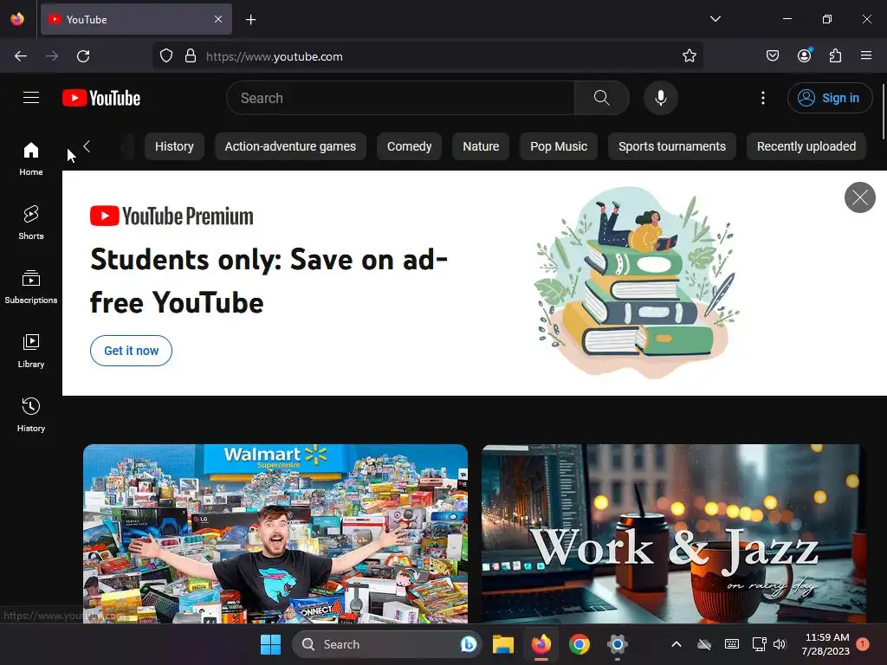
Task: Open Library in sidebar
Action: 31,352
